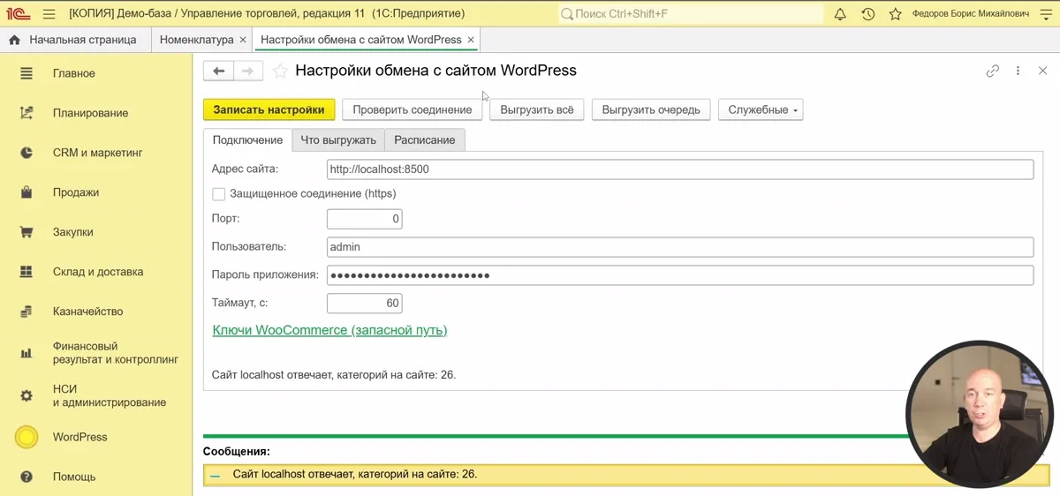Click the Главное section icon
Image resolution: width=1060 pixels, height=496 pixels.
point(26,73)
